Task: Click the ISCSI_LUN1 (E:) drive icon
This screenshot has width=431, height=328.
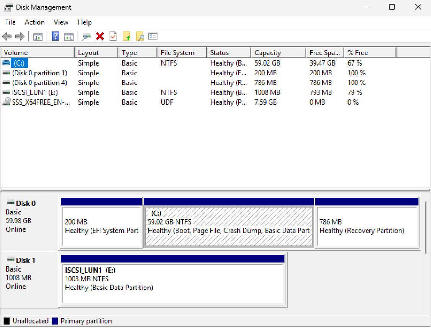Action: tap(7, 92)
